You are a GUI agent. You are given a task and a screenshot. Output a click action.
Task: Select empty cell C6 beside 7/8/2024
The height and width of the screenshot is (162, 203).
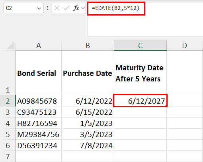pyautogui.click(x=140, y=145)
